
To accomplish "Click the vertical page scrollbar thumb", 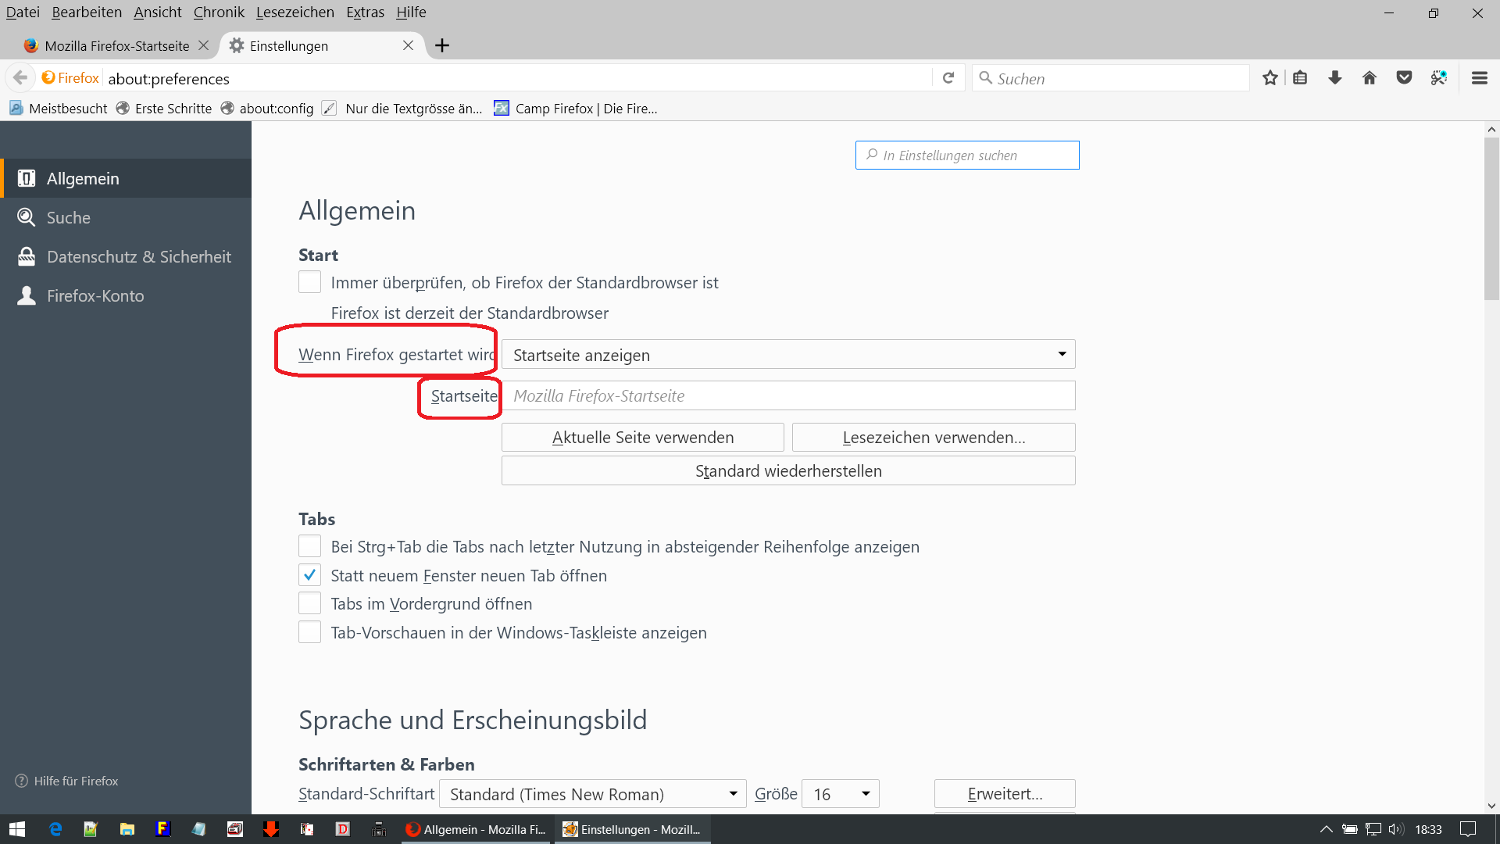I will click(x=1491, y=219).
